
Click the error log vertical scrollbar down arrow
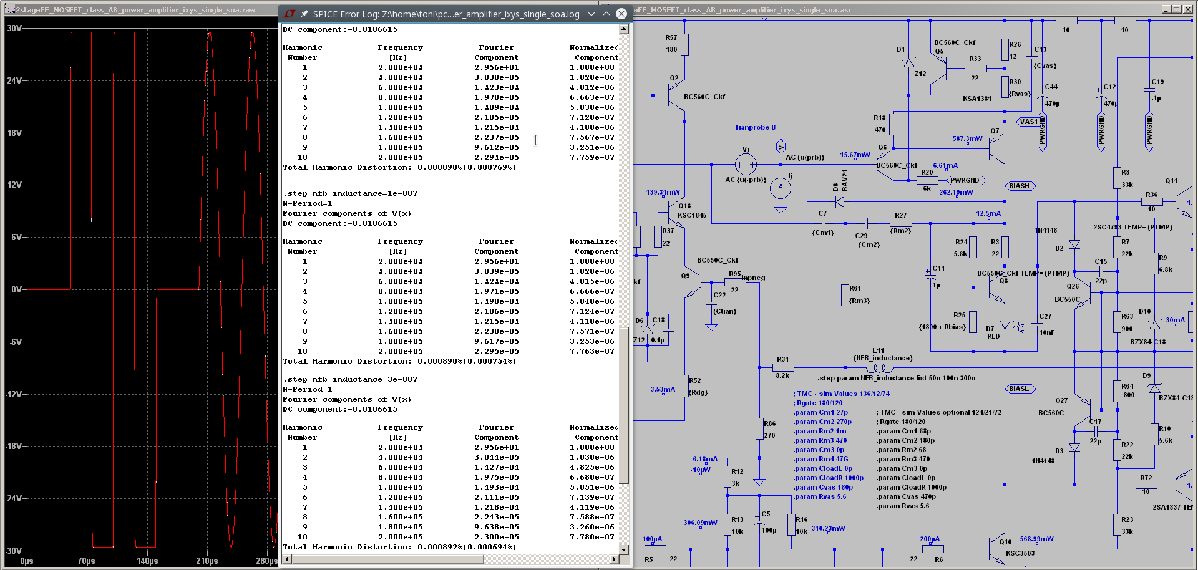(624, 549)
